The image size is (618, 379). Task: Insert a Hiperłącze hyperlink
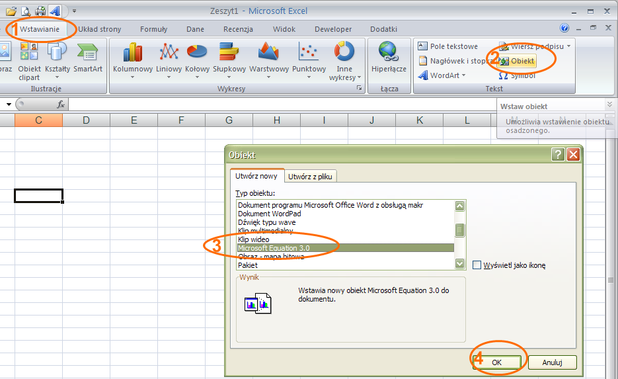pos(389,58)
